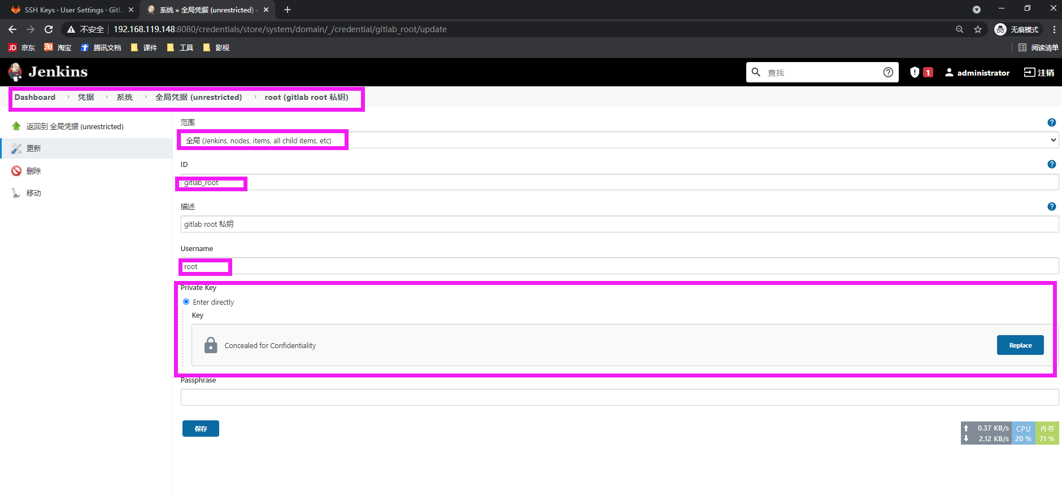The image size is (1062, 492).
Task: Click the 全局凭据 (unrestricted) breadcrumb
Action: pos(199,97)
